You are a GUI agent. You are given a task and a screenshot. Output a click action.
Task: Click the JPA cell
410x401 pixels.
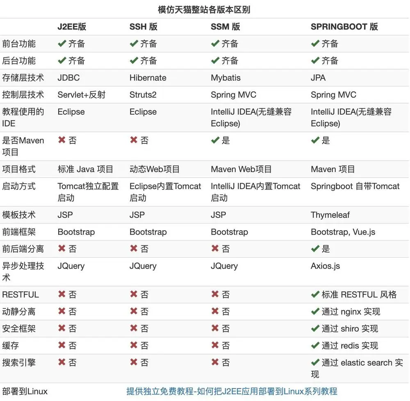pyautogui.click(x=318, y=78)
